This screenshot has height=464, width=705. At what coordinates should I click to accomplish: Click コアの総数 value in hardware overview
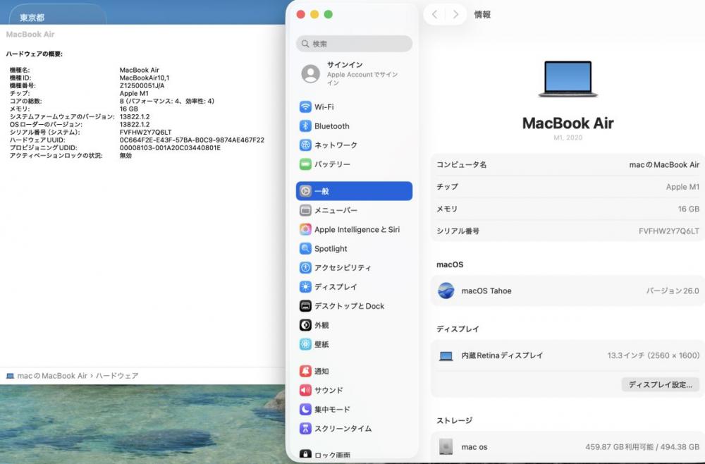(x=167, y=101)
